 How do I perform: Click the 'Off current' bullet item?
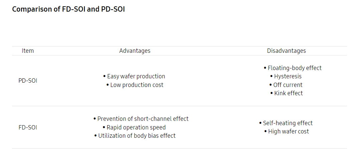(x=288, y=85)
